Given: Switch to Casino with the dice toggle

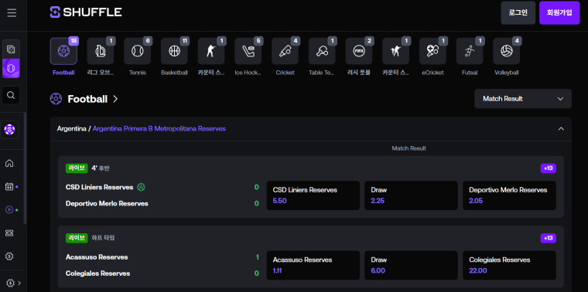Looking at the screenshot, I should 12,49.
